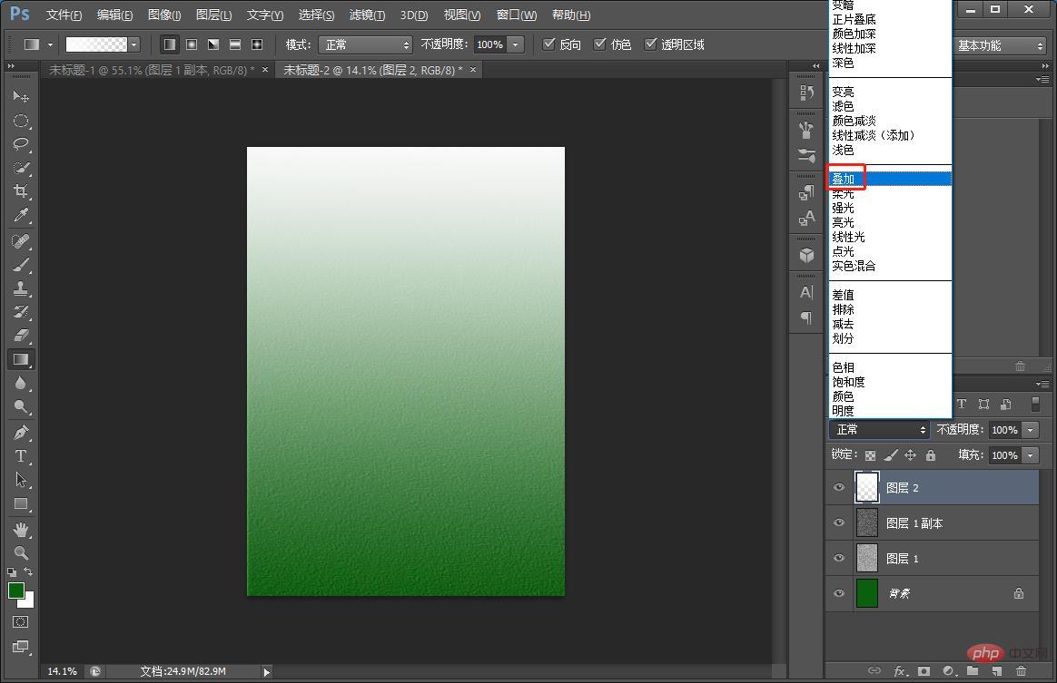Choose 线性光 blend mode from list
The image size is (1057, 683).
[890, 237]
